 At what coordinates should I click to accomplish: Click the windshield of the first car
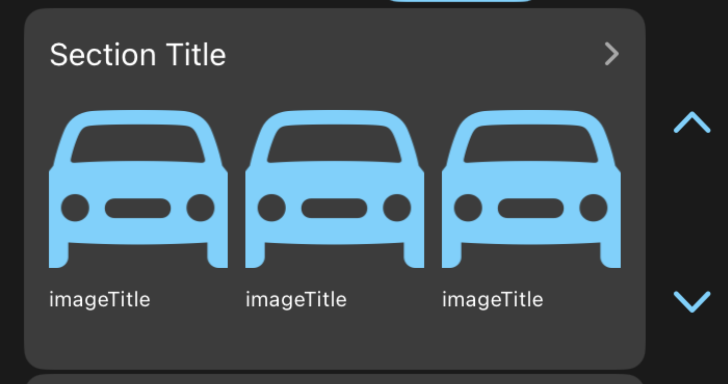[x=138, y=144]
